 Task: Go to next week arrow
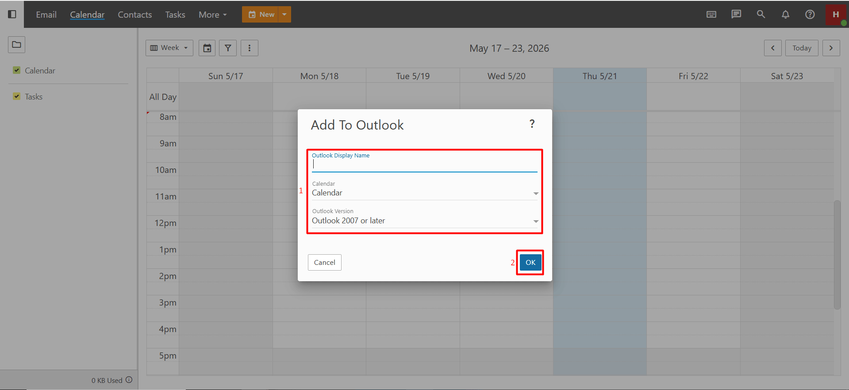click(831, 48)
